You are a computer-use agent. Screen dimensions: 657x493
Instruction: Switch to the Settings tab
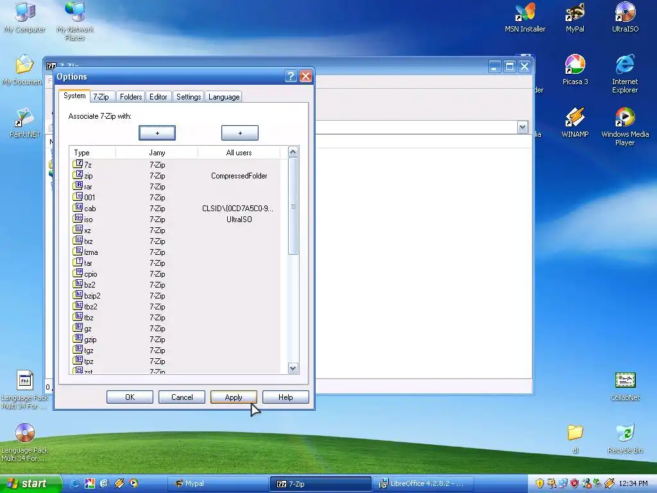pos(189,97)
